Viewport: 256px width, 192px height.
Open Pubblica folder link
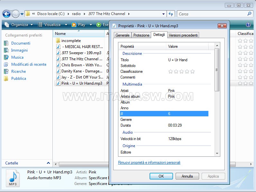19,79
